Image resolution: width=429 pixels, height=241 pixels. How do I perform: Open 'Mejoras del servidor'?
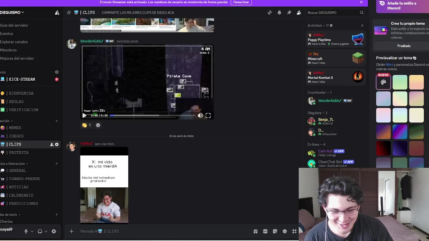coord(17,58)
